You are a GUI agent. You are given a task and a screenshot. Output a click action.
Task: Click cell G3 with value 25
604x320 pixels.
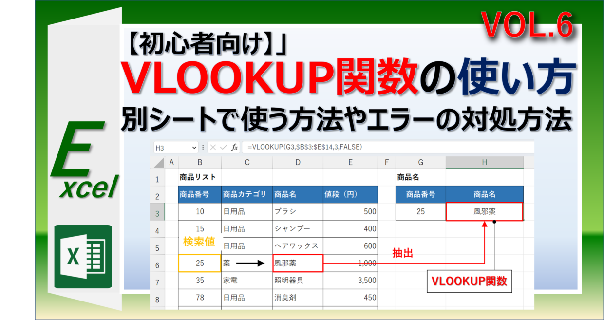click(421, 211)
